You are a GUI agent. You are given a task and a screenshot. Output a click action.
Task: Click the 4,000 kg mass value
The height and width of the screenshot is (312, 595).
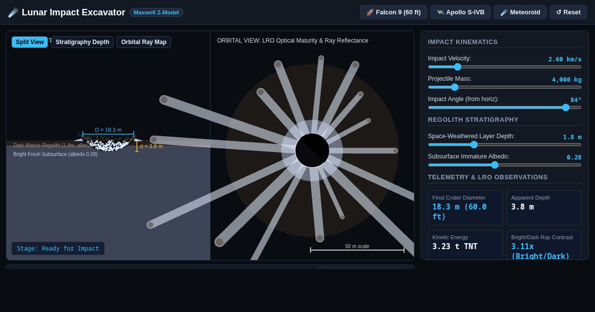[567, 80]
